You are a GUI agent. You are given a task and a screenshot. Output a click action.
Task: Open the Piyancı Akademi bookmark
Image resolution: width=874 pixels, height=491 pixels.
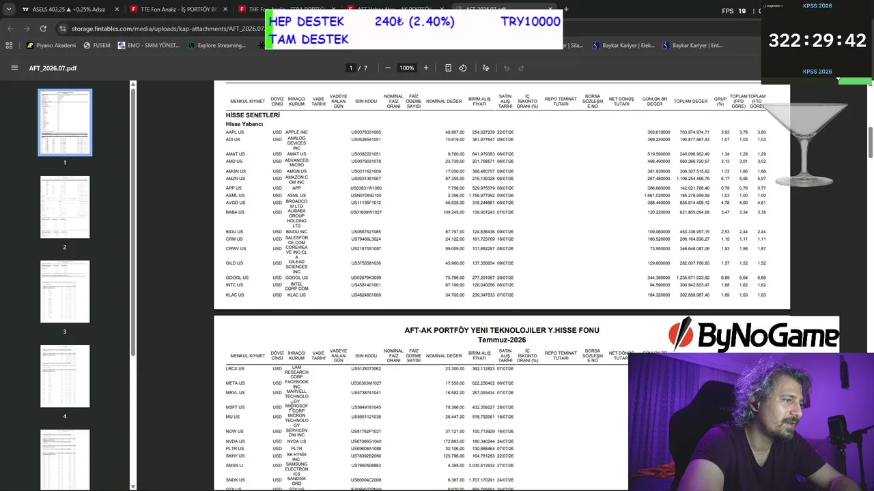[51, 46]
